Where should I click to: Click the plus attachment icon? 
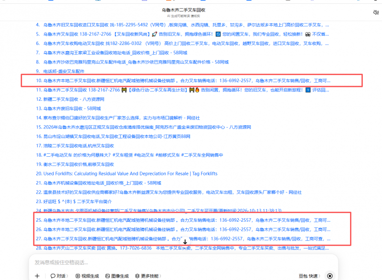click(x=37, y=276)
